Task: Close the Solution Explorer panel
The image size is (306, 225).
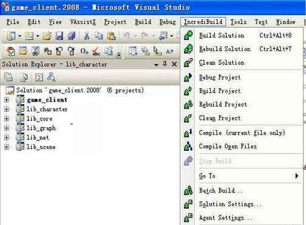Action: coord(174,64)
